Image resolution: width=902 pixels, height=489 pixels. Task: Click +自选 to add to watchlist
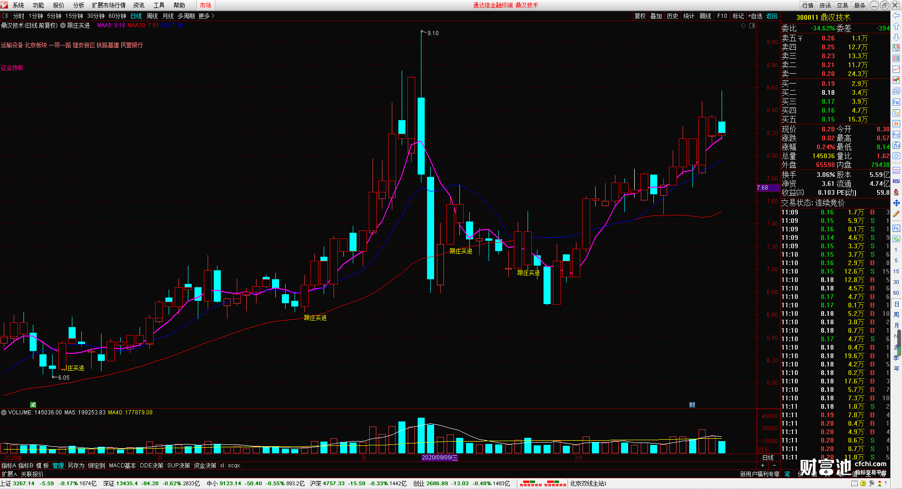click(x=755, y=16)
